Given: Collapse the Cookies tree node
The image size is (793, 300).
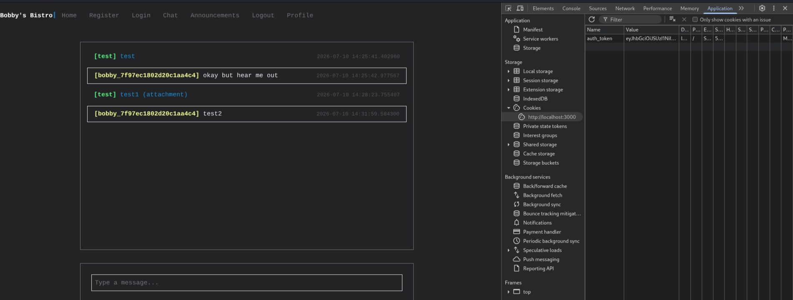Looking at the screenshot, I should (x=508, y=108).
